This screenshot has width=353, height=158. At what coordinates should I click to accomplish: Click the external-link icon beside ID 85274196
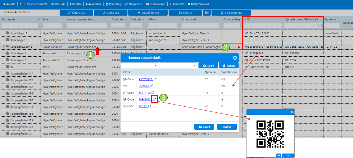point(152,93)
